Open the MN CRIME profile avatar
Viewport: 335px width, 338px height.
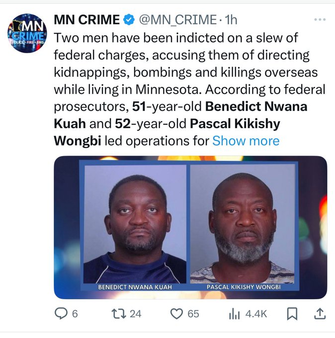(x=27, y=34)
